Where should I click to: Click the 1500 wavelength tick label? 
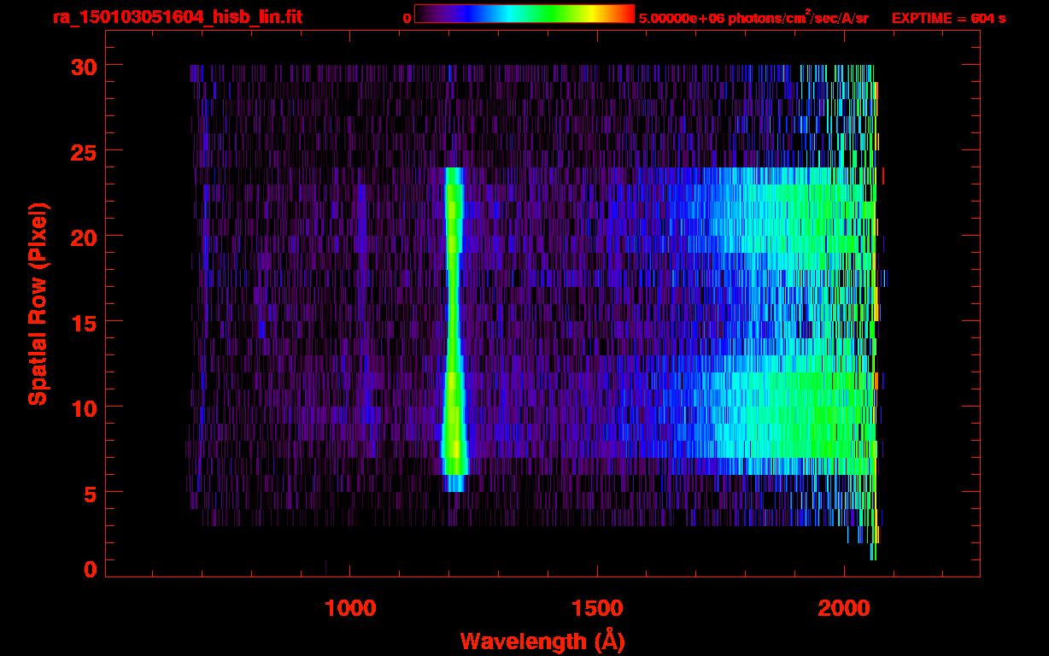click(596, 608)
